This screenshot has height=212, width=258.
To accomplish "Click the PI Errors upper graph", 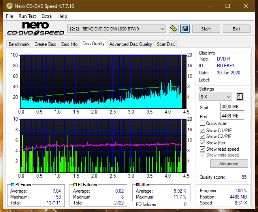I will (103, 81).
